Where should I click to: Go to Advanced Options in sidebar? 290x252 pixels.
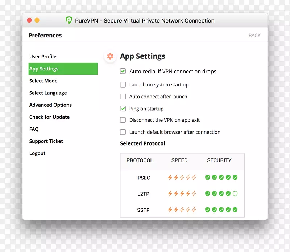[50, 105]
